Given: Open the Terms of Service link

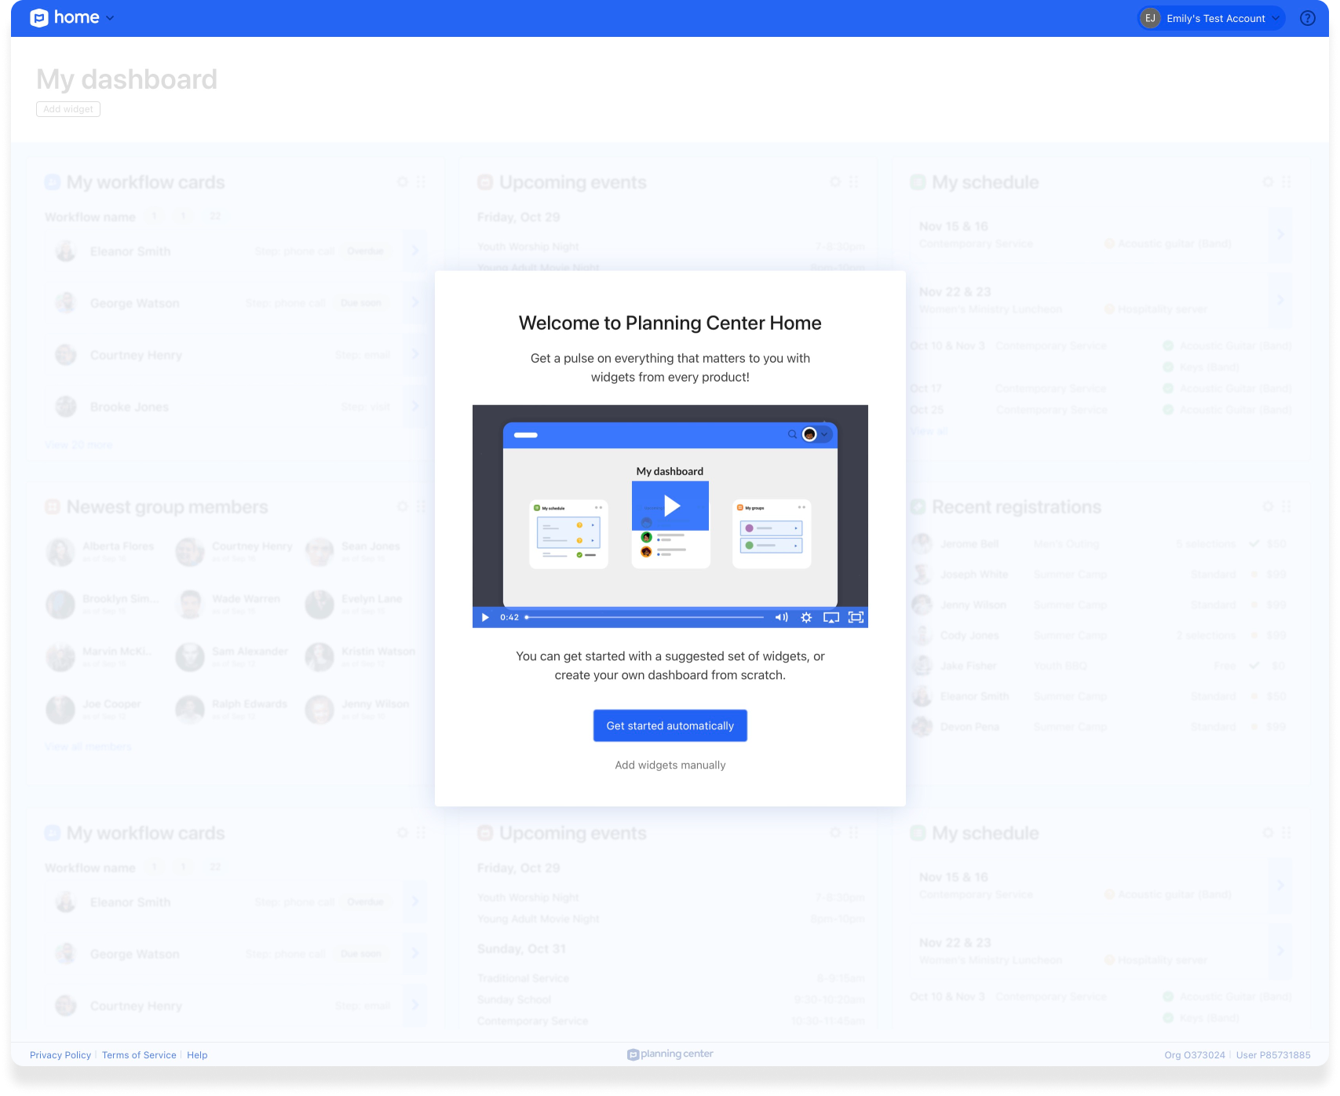Looking at the screenshot, I should (139, 1055).
